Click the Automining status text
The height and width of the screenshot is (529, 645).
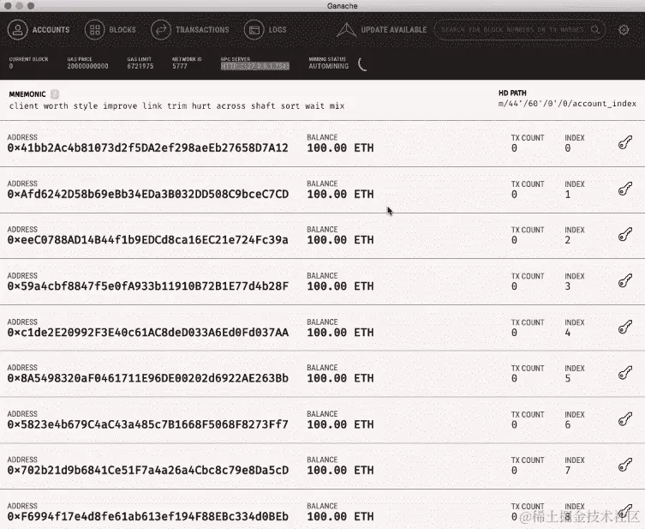329,66
